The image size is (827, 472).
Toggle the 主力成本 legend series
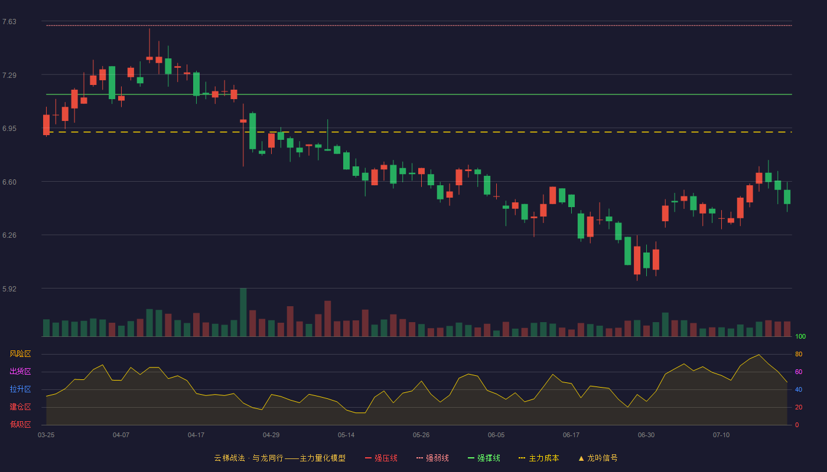[x=539, y=458]
